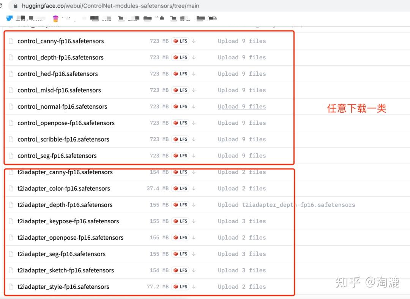Click the download arrow for control_depth-fp16.safetensors
The width and height of the screenshot is (410, 299).
point(194,57)
